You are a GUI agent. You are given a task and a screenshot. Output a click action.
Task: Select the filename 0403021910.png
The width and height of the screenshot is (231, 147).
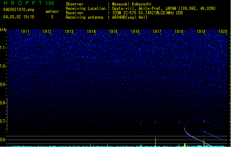pyautogui.click(x=19, y=10)
